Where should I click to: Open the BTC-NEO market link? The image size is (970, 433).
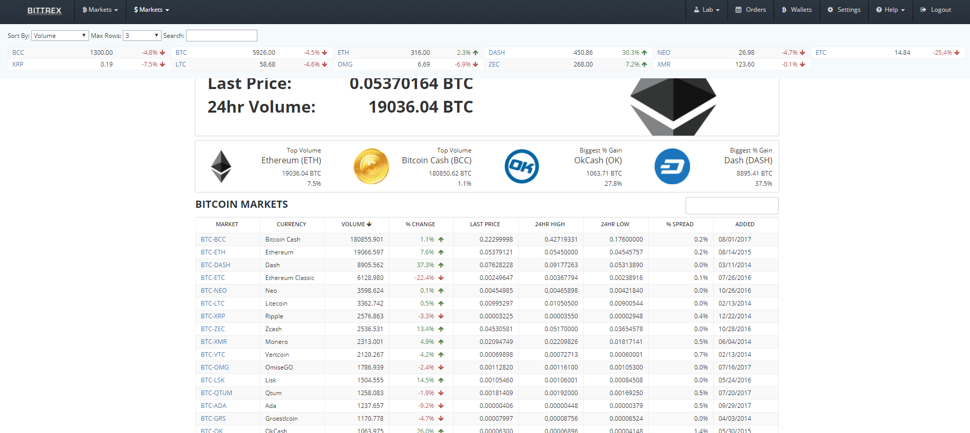[214, 291]
